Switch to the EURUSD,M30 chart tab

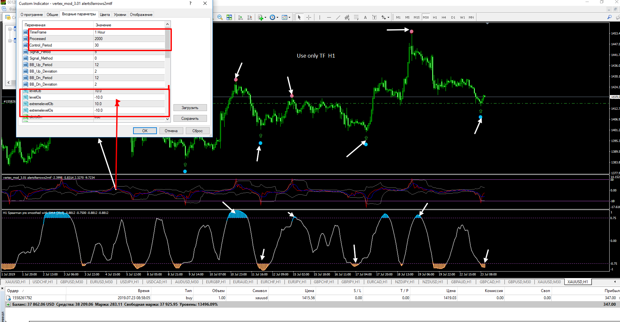(101, 282)
